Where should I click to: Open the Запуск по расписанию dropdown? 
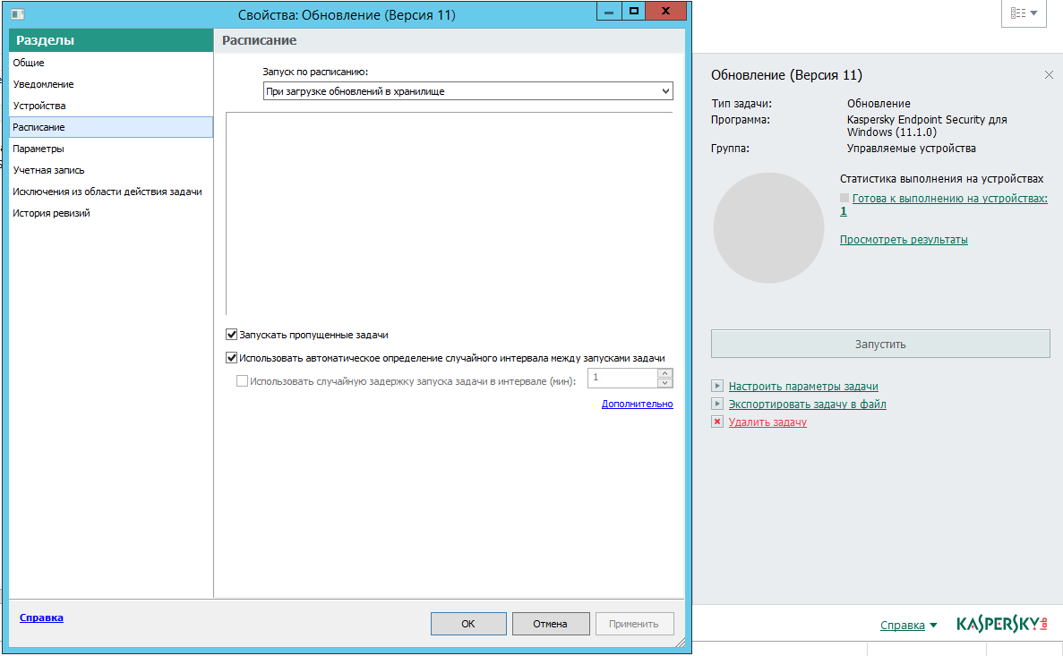click(467, 90)
